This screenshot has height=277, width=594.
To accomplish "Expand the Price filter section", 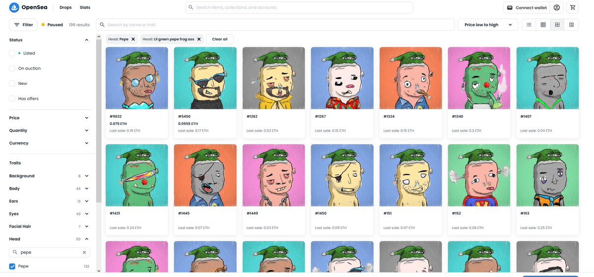I will point(87,118).
